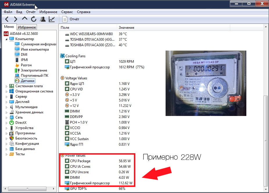Click the Значение column header
Screen dimensions: 269x193
(173, 28)
